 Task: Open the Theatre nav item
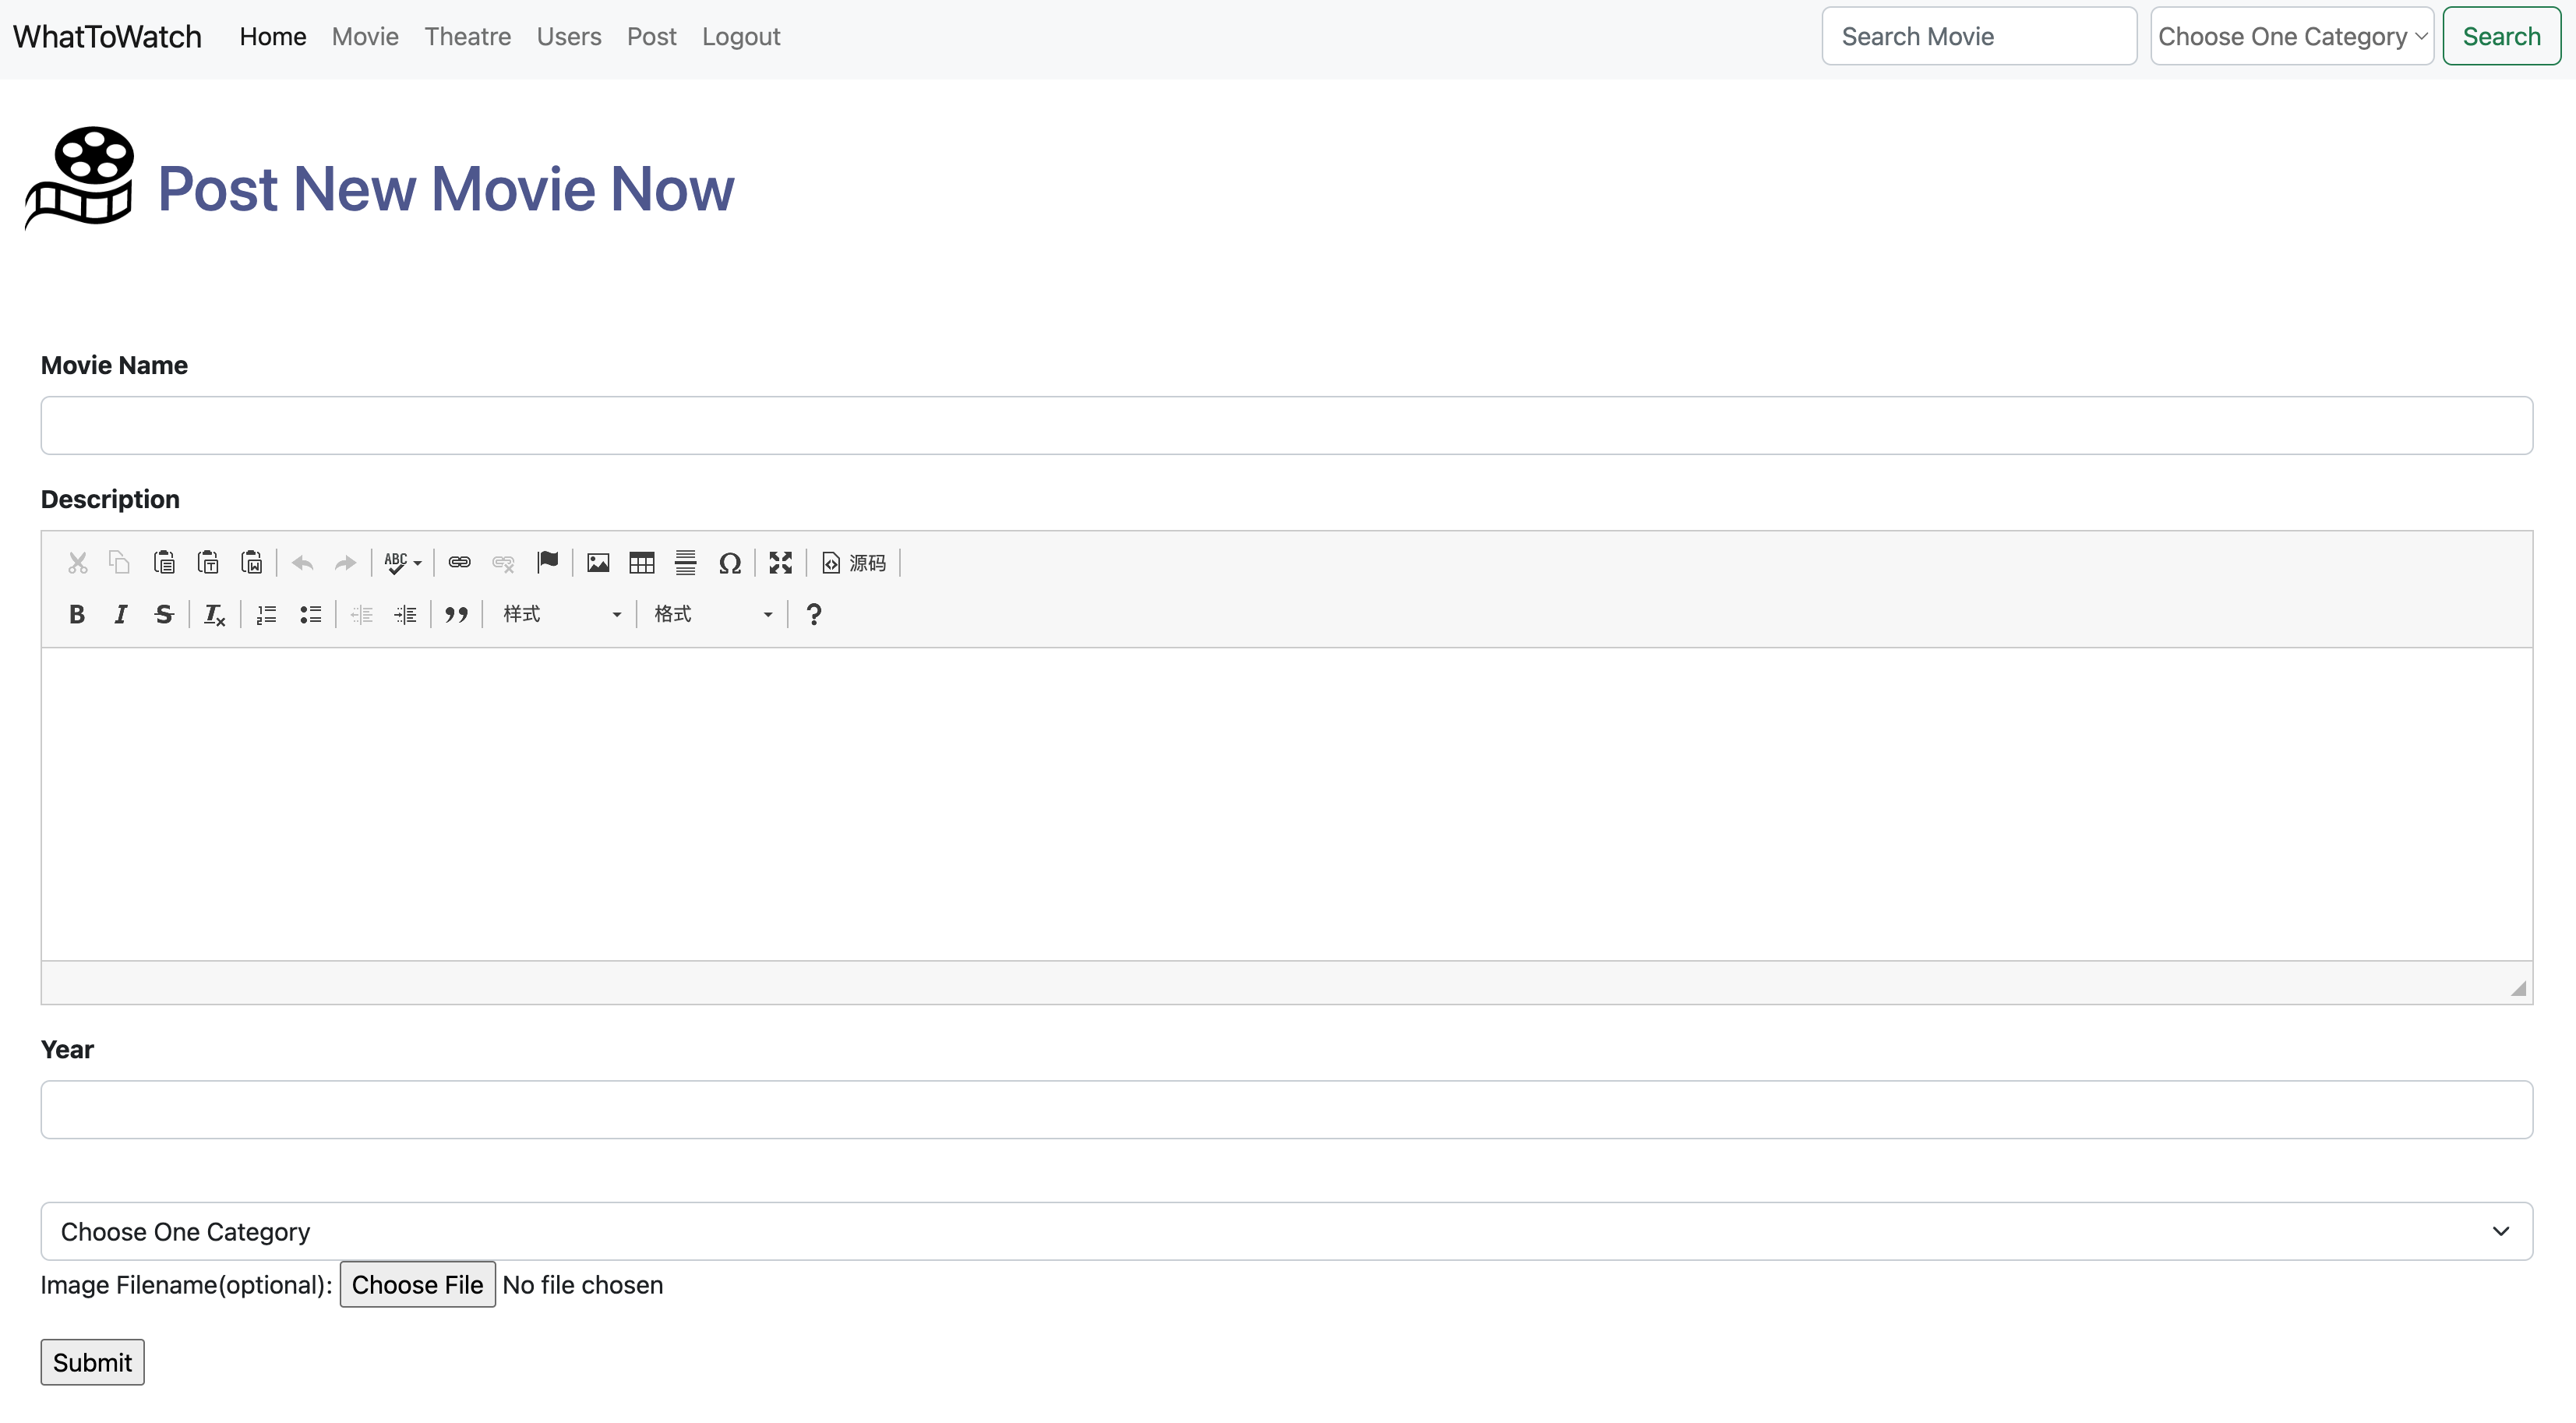point(467,36)
